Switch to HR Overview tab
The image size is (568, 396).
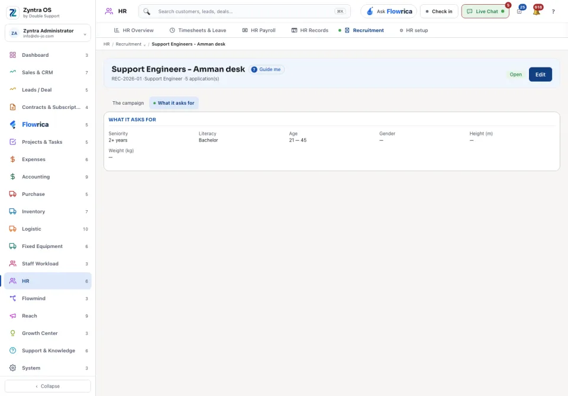coord(134,30)
